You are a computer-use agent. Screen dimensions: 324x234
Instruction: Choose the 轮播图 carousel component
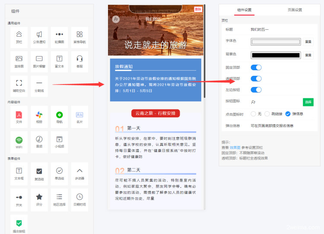[x=60, y=37]
